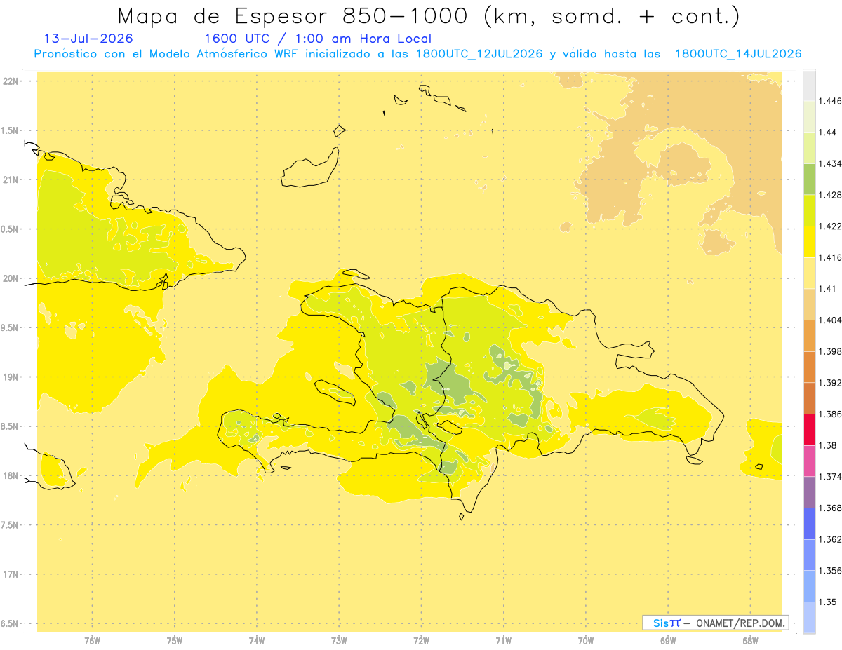Pick the olive green swatch between 1.428 and 1.434
This screenshot has width=842, height=650.
click(x=809, y=179)
